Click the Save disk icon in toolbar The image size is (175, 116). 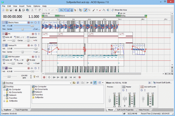coord(11,10)
